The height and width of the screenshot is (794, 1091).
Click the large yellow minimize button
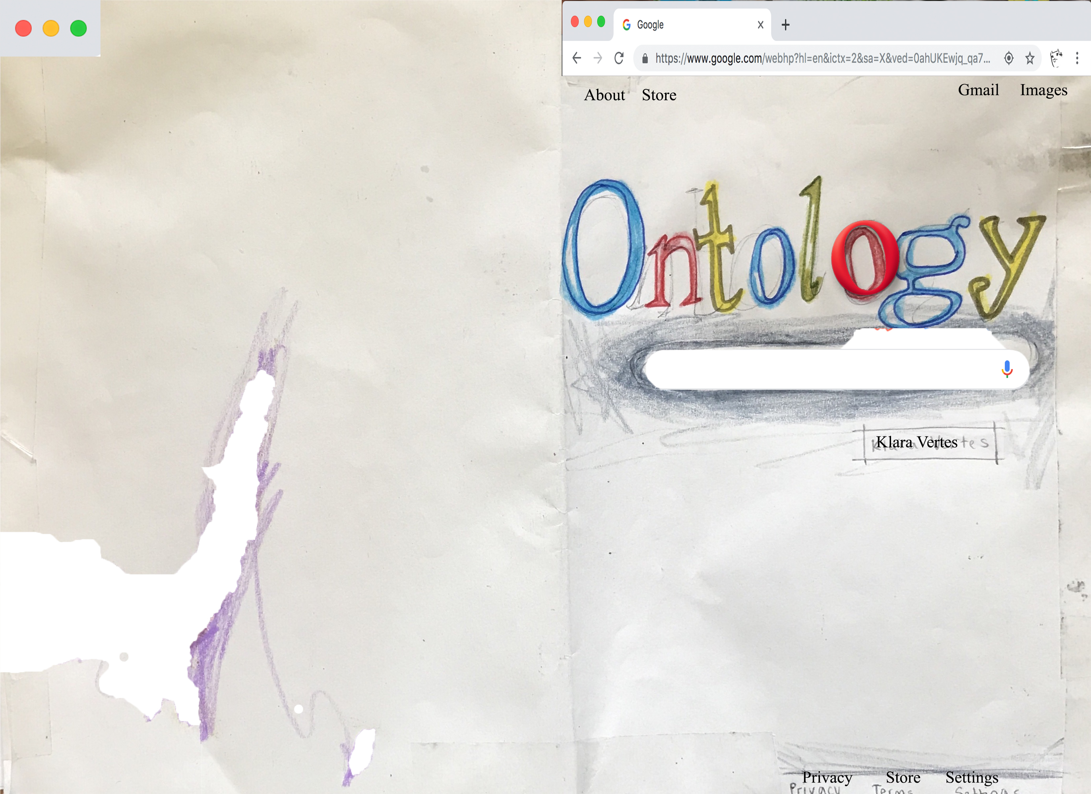coord(51,28)
